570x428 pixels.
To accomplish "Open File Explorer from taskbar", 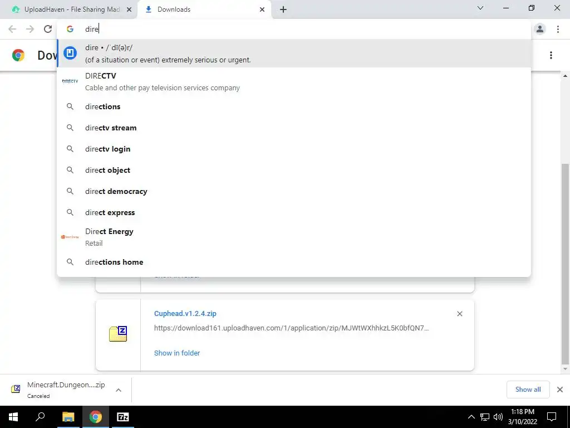I will (68, 417).
